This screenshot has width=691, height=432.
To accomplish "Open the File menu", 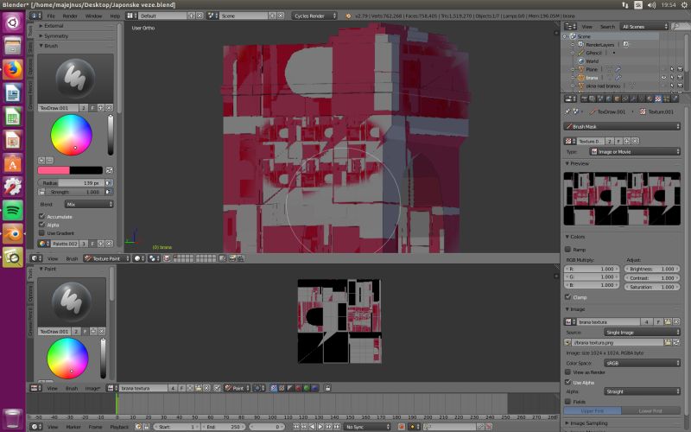I will 51,16.
